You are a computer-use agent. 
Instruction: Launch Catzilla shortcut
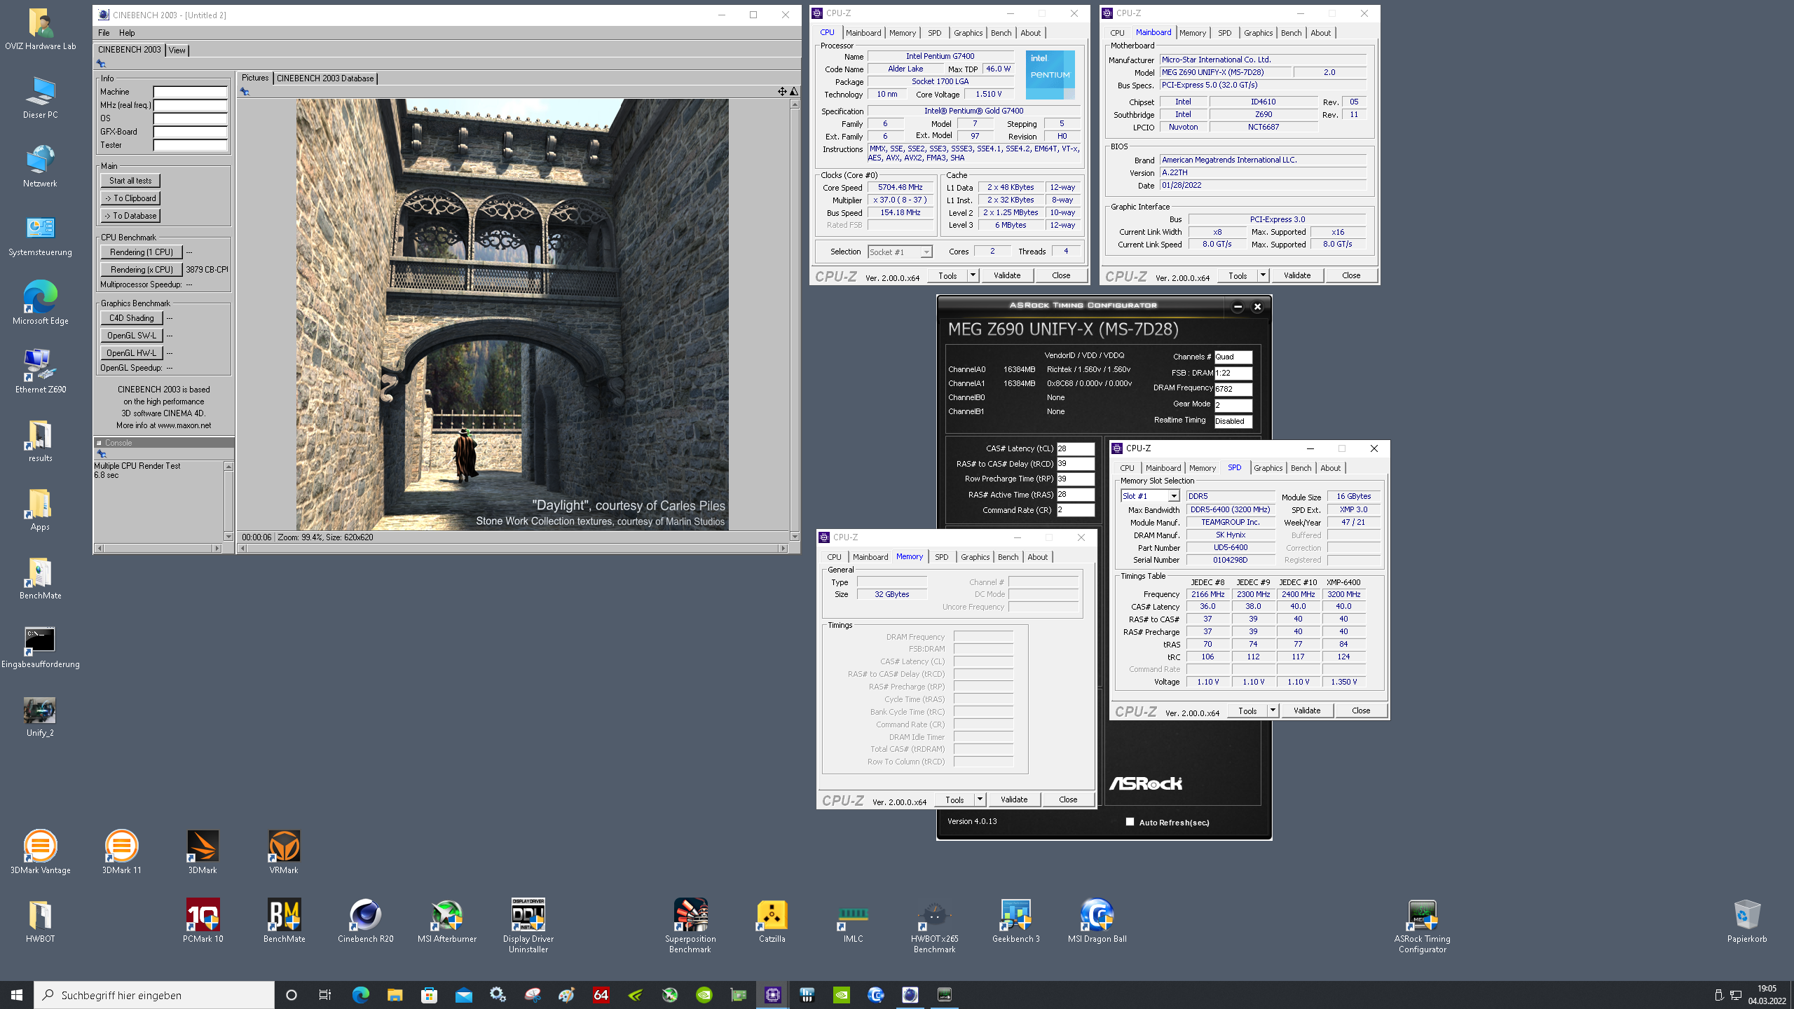[772, 921]
